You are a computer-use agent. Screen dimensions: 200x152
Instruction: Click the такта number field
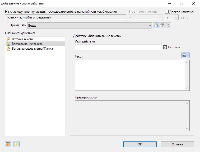click(x=170, y=17)
